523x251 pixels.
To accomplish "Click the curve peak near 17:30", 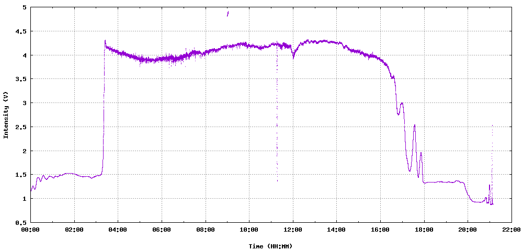I will coord(415,125).
